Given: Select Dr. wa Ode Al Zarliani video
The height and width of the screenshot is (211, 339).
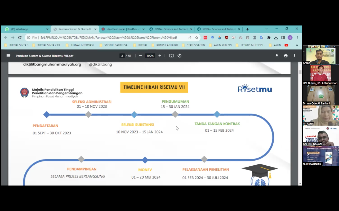Looking at the screenshot, I should 321,95.
